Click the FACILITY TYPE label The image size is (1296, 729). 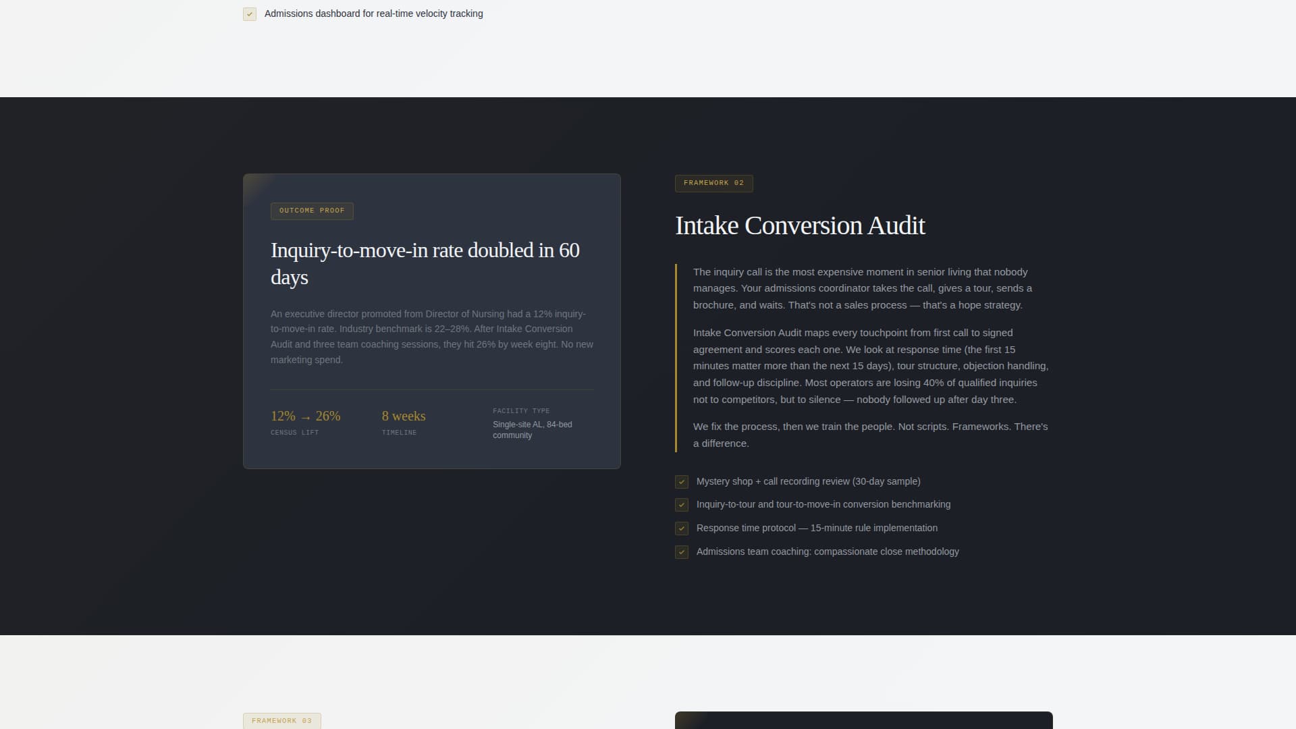coord(521,411)
